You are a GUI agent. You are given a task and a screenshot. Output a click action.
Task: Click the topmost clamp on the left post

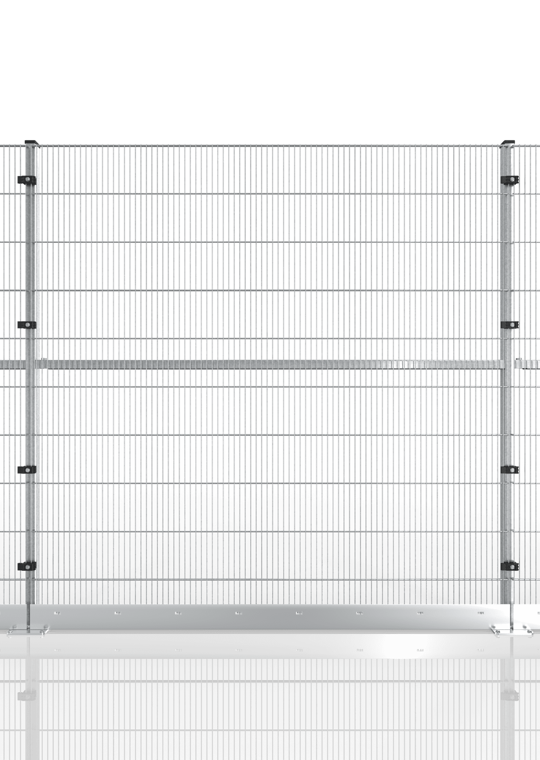pyautogui.click(x=27, y=179)
